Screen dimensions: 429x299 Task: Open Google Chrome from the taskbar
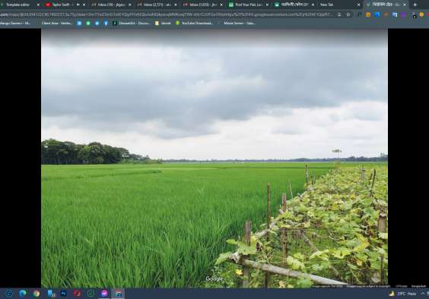click(36, 294)
